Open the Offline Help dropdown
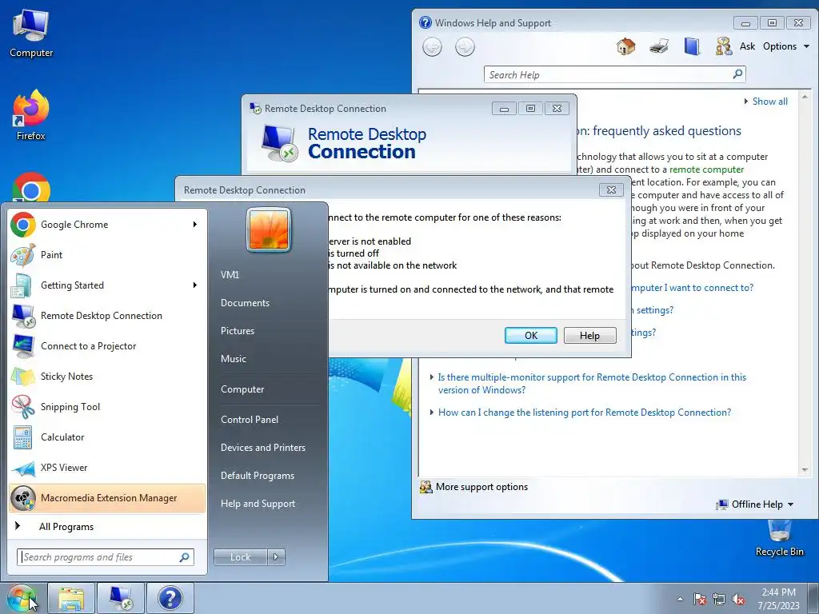819x614 pixels. tap(755, 504)
